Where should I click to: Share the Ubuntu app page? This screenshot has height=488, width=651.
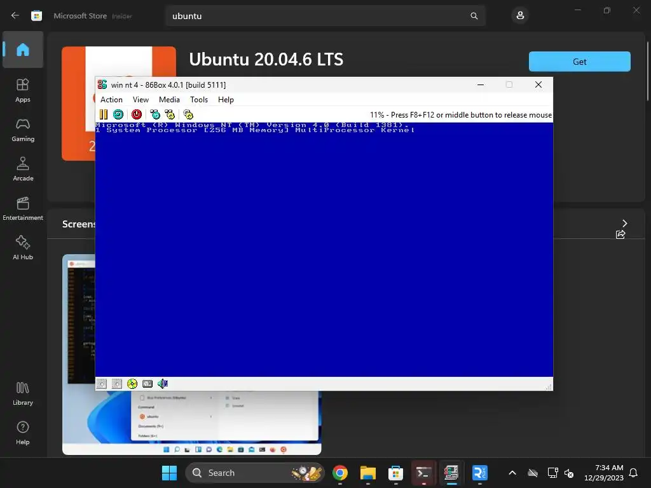[x=620, y=234]
